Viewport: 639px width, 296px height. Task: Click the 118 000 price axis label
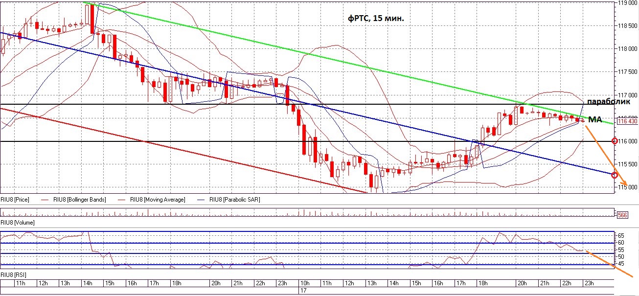[628, 49]
